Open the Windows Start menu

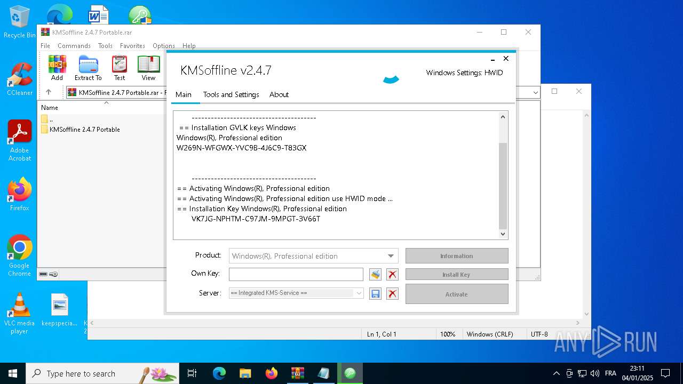pos(13,373)
